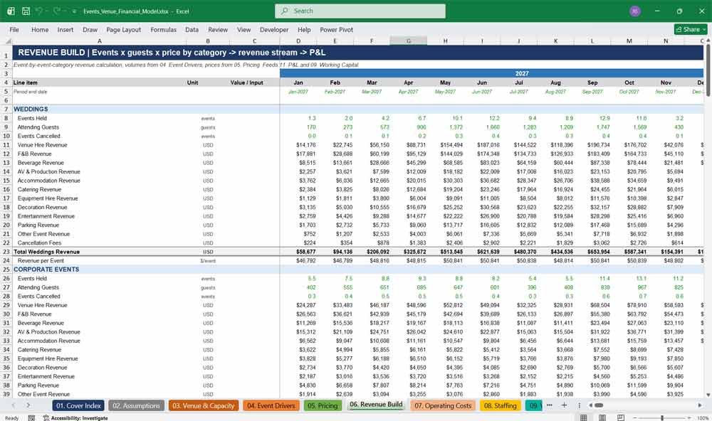The height and width of the screenshot is (421, 712).
Task: Open the user account avatar
Action: tap(635, 11)
